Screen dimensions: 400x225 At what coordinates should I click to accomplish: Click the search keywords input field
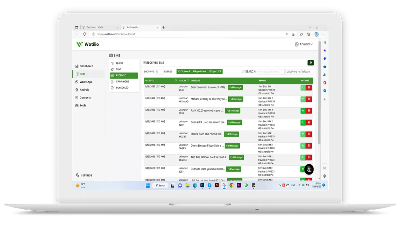click(x=270, y=72)
